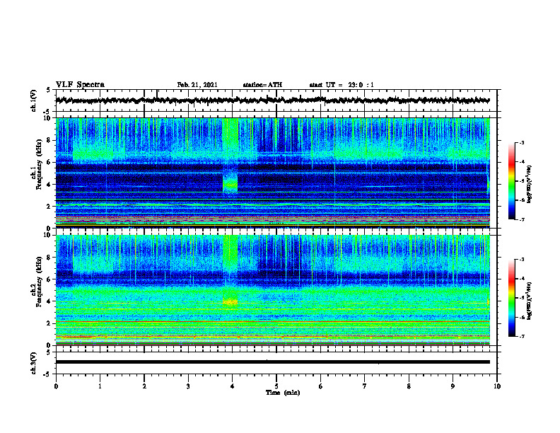This screenshot has width=560, height=433.
Task: Click the ch.1 "Frequency (kHz)" axis label
Action: coord(39,164)
